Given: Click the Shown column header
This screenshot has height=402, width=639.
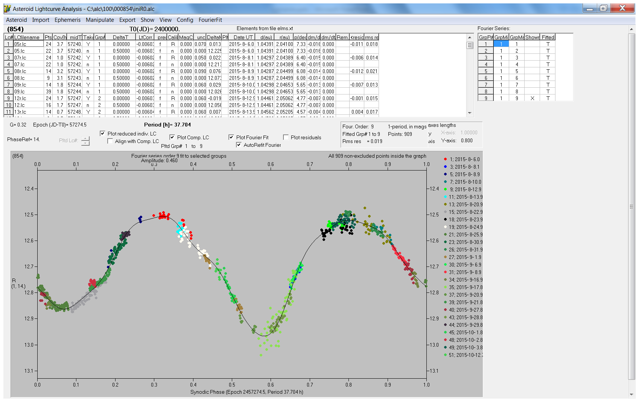Looking at the screenshot, I should click(532, 37).
